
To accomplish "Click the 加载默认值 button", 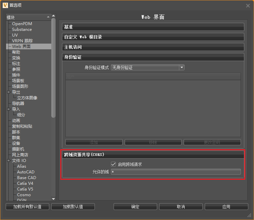I will pos(73,207).
